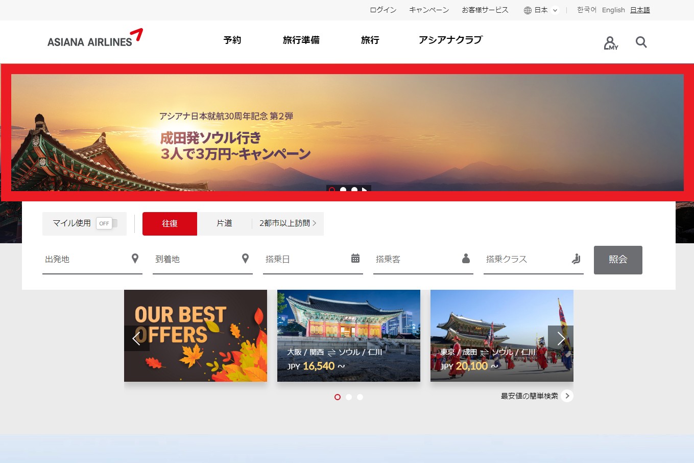Open the 旅行 menu

(x=370, y=40)
